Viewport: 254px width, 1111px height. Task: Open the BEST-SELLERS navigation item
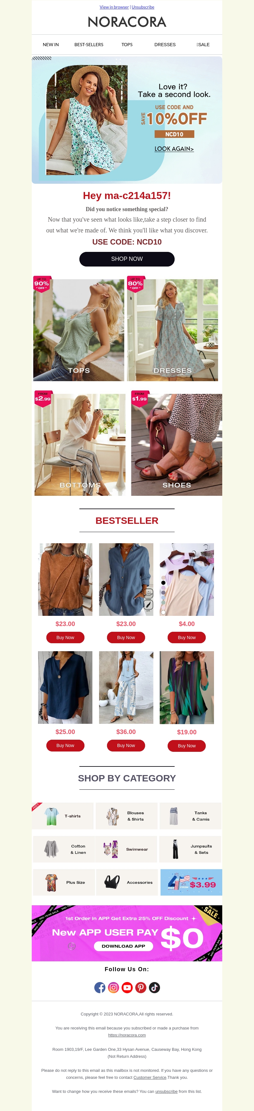89,45
